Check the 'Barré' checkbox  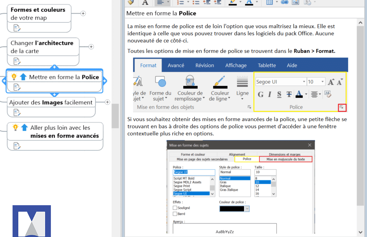(175, 214)
